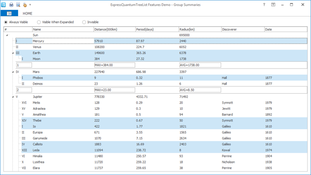Open the blue application menu button
The width and height of the screenshot is (311, 175).
pyautogui.click(x=9, y=13)
